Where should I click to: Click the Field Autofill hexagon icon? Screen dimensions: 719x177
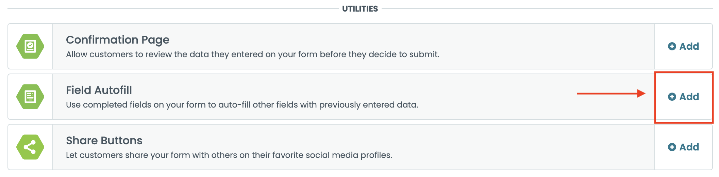pyautogui.click(x=30, y=97)
